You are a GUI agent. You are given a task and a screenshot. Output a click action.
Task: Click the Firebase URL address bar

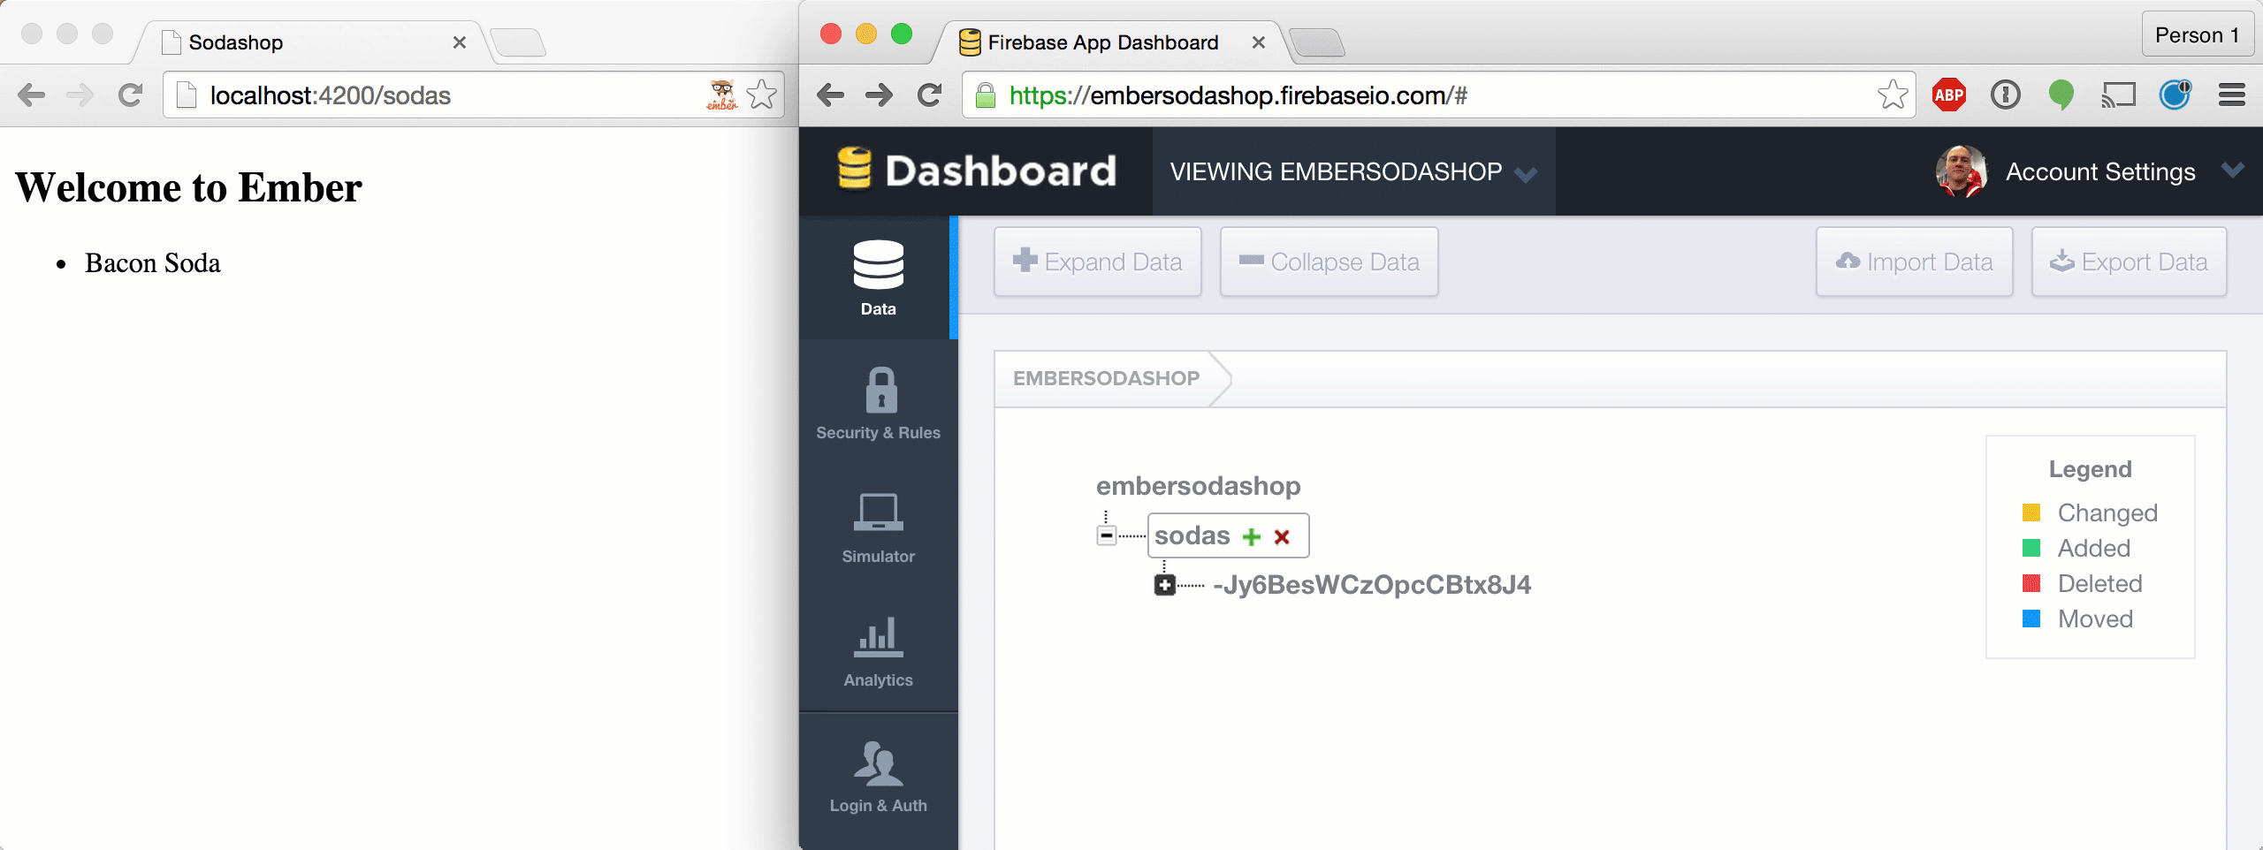tap(1438, 95)
